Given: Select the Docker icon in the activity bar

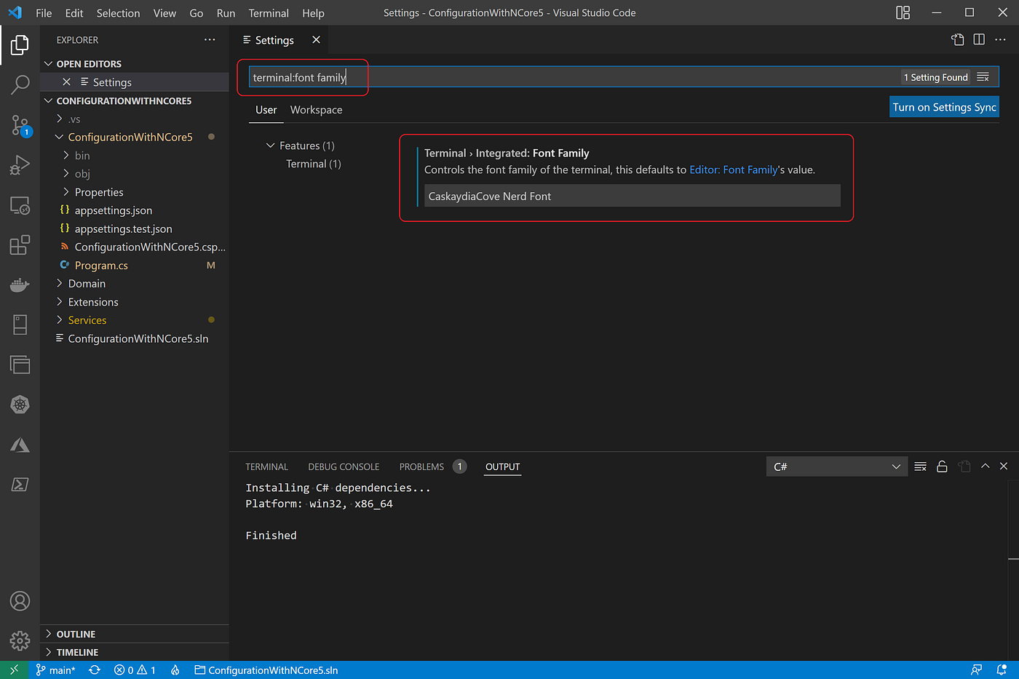Looking at the screenshot, I should click(x=20, y=285).
